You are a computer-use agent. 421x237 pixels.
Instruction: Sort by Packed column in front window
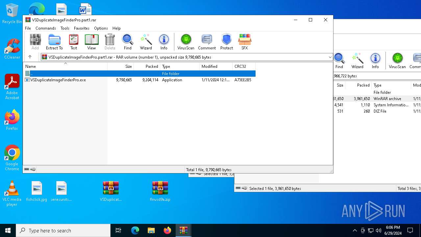(147, 66)
